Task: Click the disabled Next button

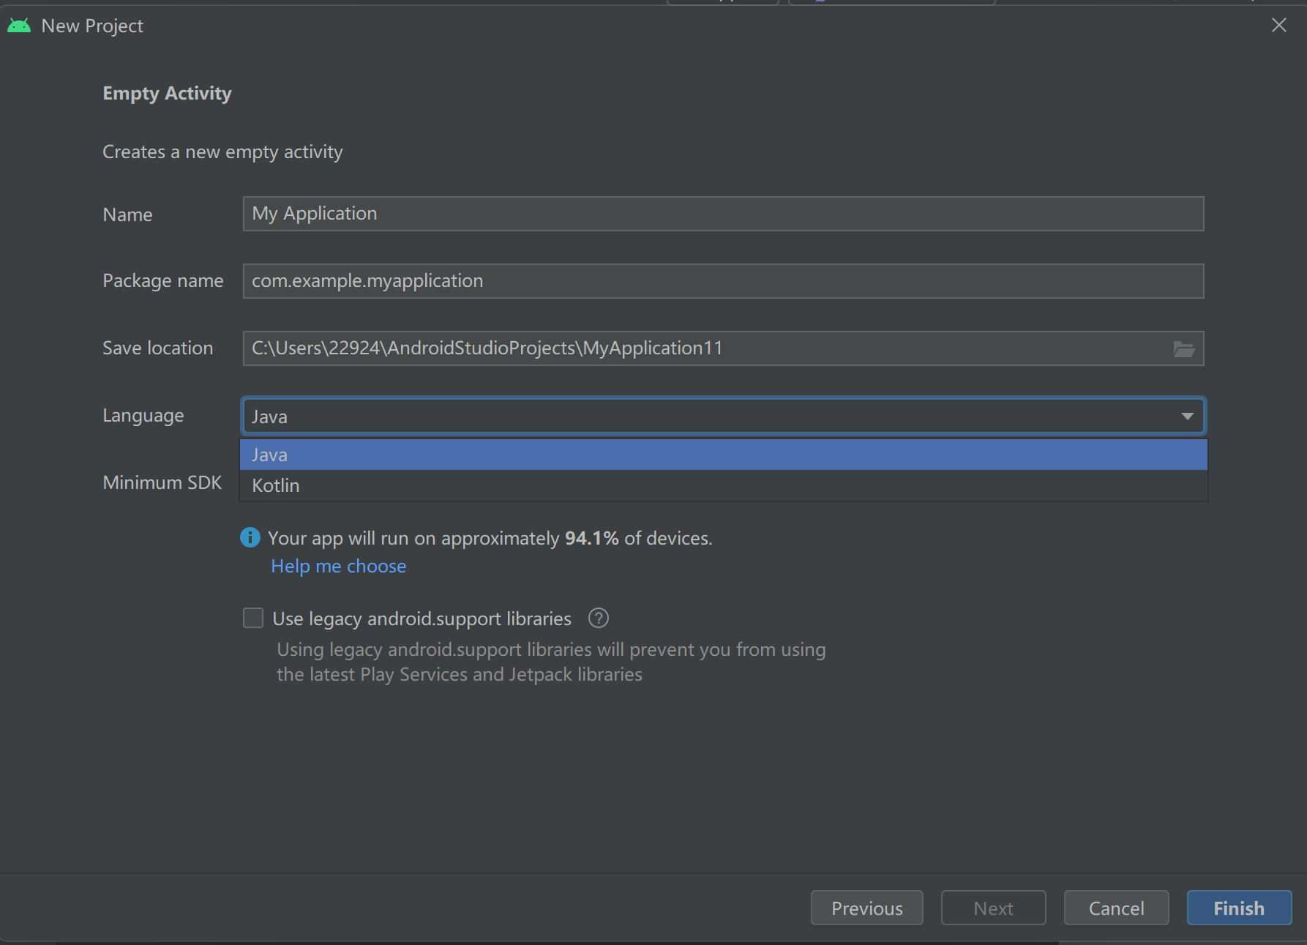Action: tap(994, 908)
